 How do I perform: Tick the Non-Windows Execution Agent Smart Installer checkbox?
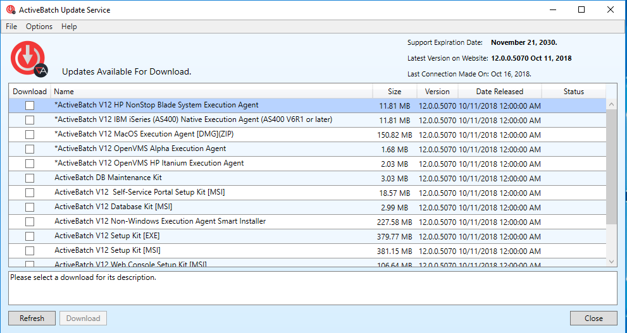tap(30, 222)
